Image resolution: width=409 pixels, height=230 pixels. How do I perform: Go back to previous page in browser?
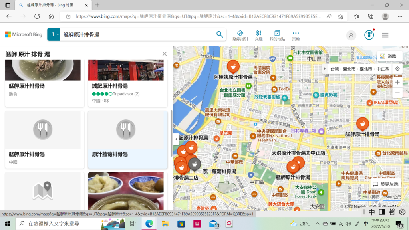(x=9, y=16)
